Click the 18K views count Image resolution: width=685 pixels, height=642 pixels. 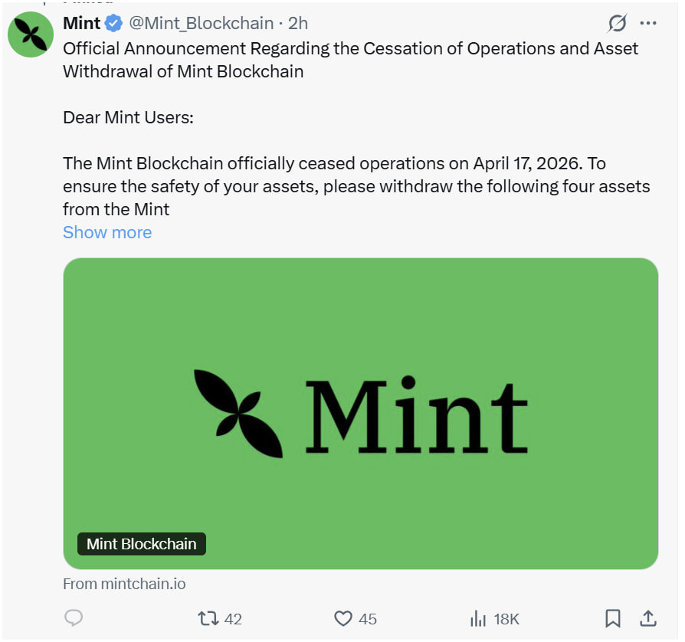506,619
